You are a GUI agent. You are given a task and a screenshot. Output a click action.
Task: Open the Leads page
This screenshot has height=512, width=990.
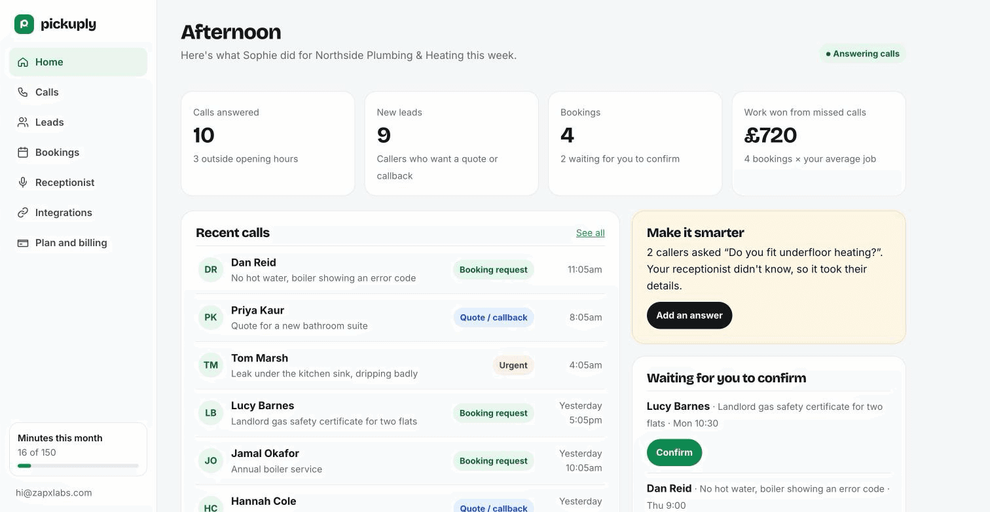(78, 122)
